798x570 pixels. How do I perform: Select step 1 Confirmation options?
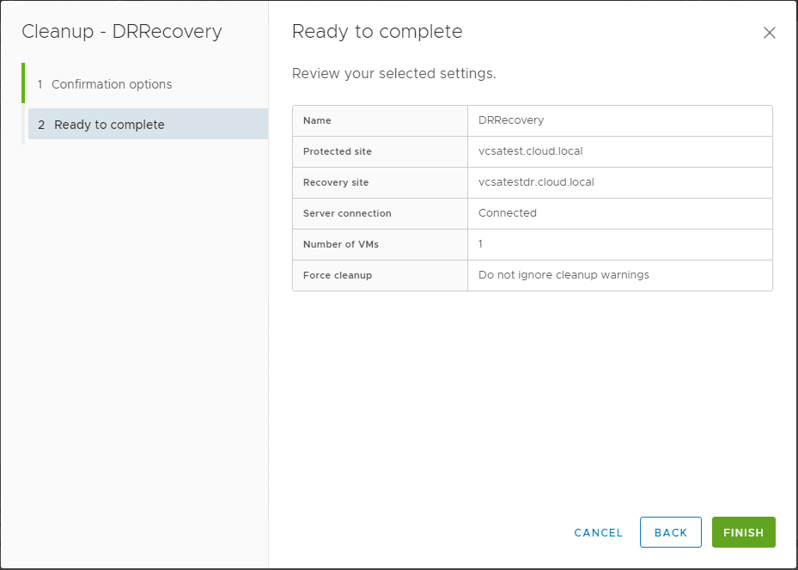112,84
